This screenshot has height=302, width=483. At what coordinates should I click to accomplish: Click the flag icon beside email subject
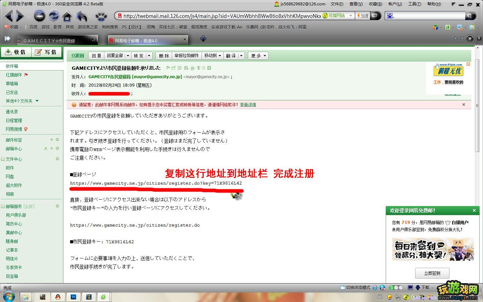click(168, 68)
